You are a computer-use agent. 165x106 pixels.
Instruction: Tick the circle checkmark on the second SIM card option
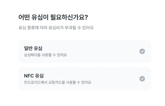point(142,79)
